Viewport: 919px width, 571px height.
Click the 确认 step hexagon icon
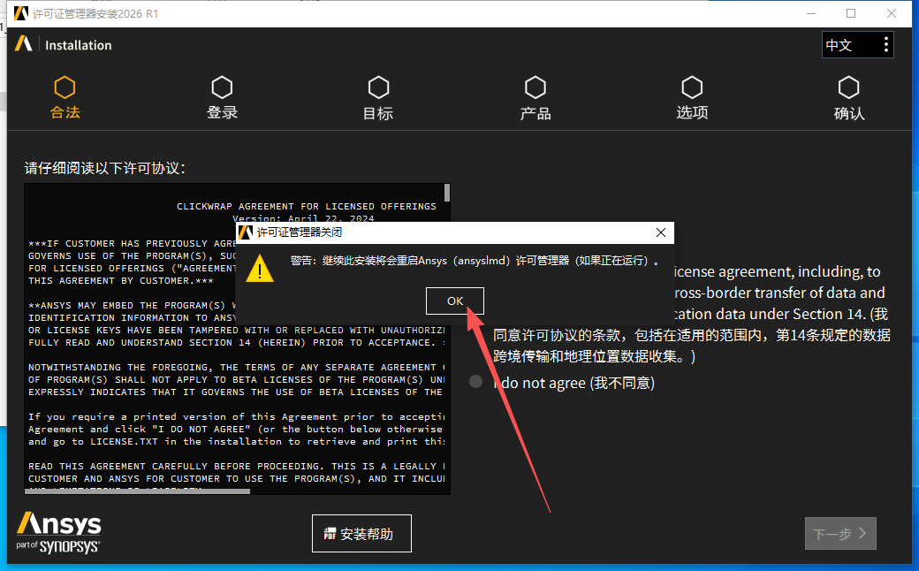pos(848,88)
